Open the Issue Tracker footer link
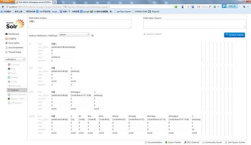This screenshot has height=145, width=251. pos(173,142)
